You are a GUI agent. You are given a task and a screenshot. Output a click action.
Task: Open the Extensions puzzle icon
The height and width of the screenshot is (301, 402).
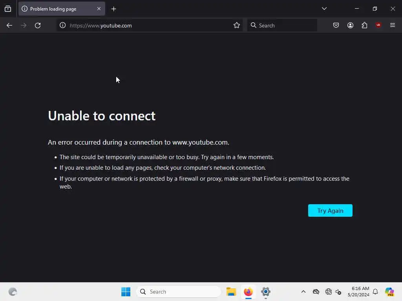click(x=364, y=25)
